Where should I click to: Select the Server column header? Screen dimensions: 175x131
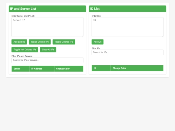click(x=20, y=69)
